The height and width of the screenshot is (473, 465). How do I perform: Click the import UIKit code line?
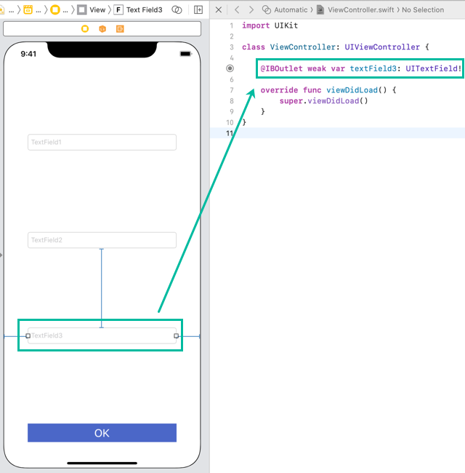[270, 25]
